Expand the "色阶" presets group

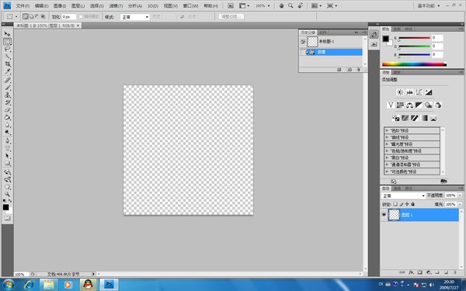387,130
